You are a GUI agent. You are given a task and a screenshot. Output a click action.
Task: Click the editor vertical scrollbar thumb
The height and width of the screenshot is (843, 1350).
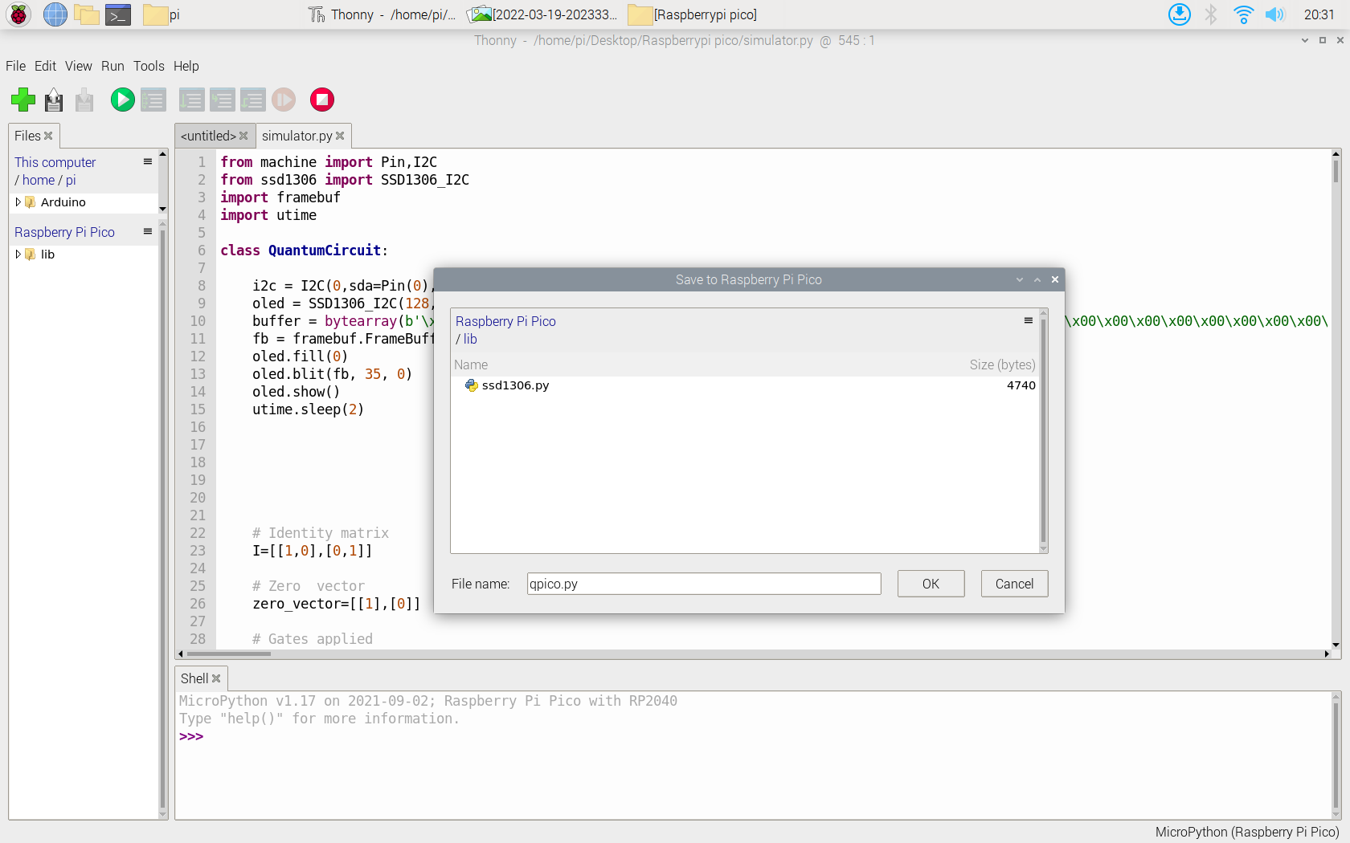point(1336,171)
